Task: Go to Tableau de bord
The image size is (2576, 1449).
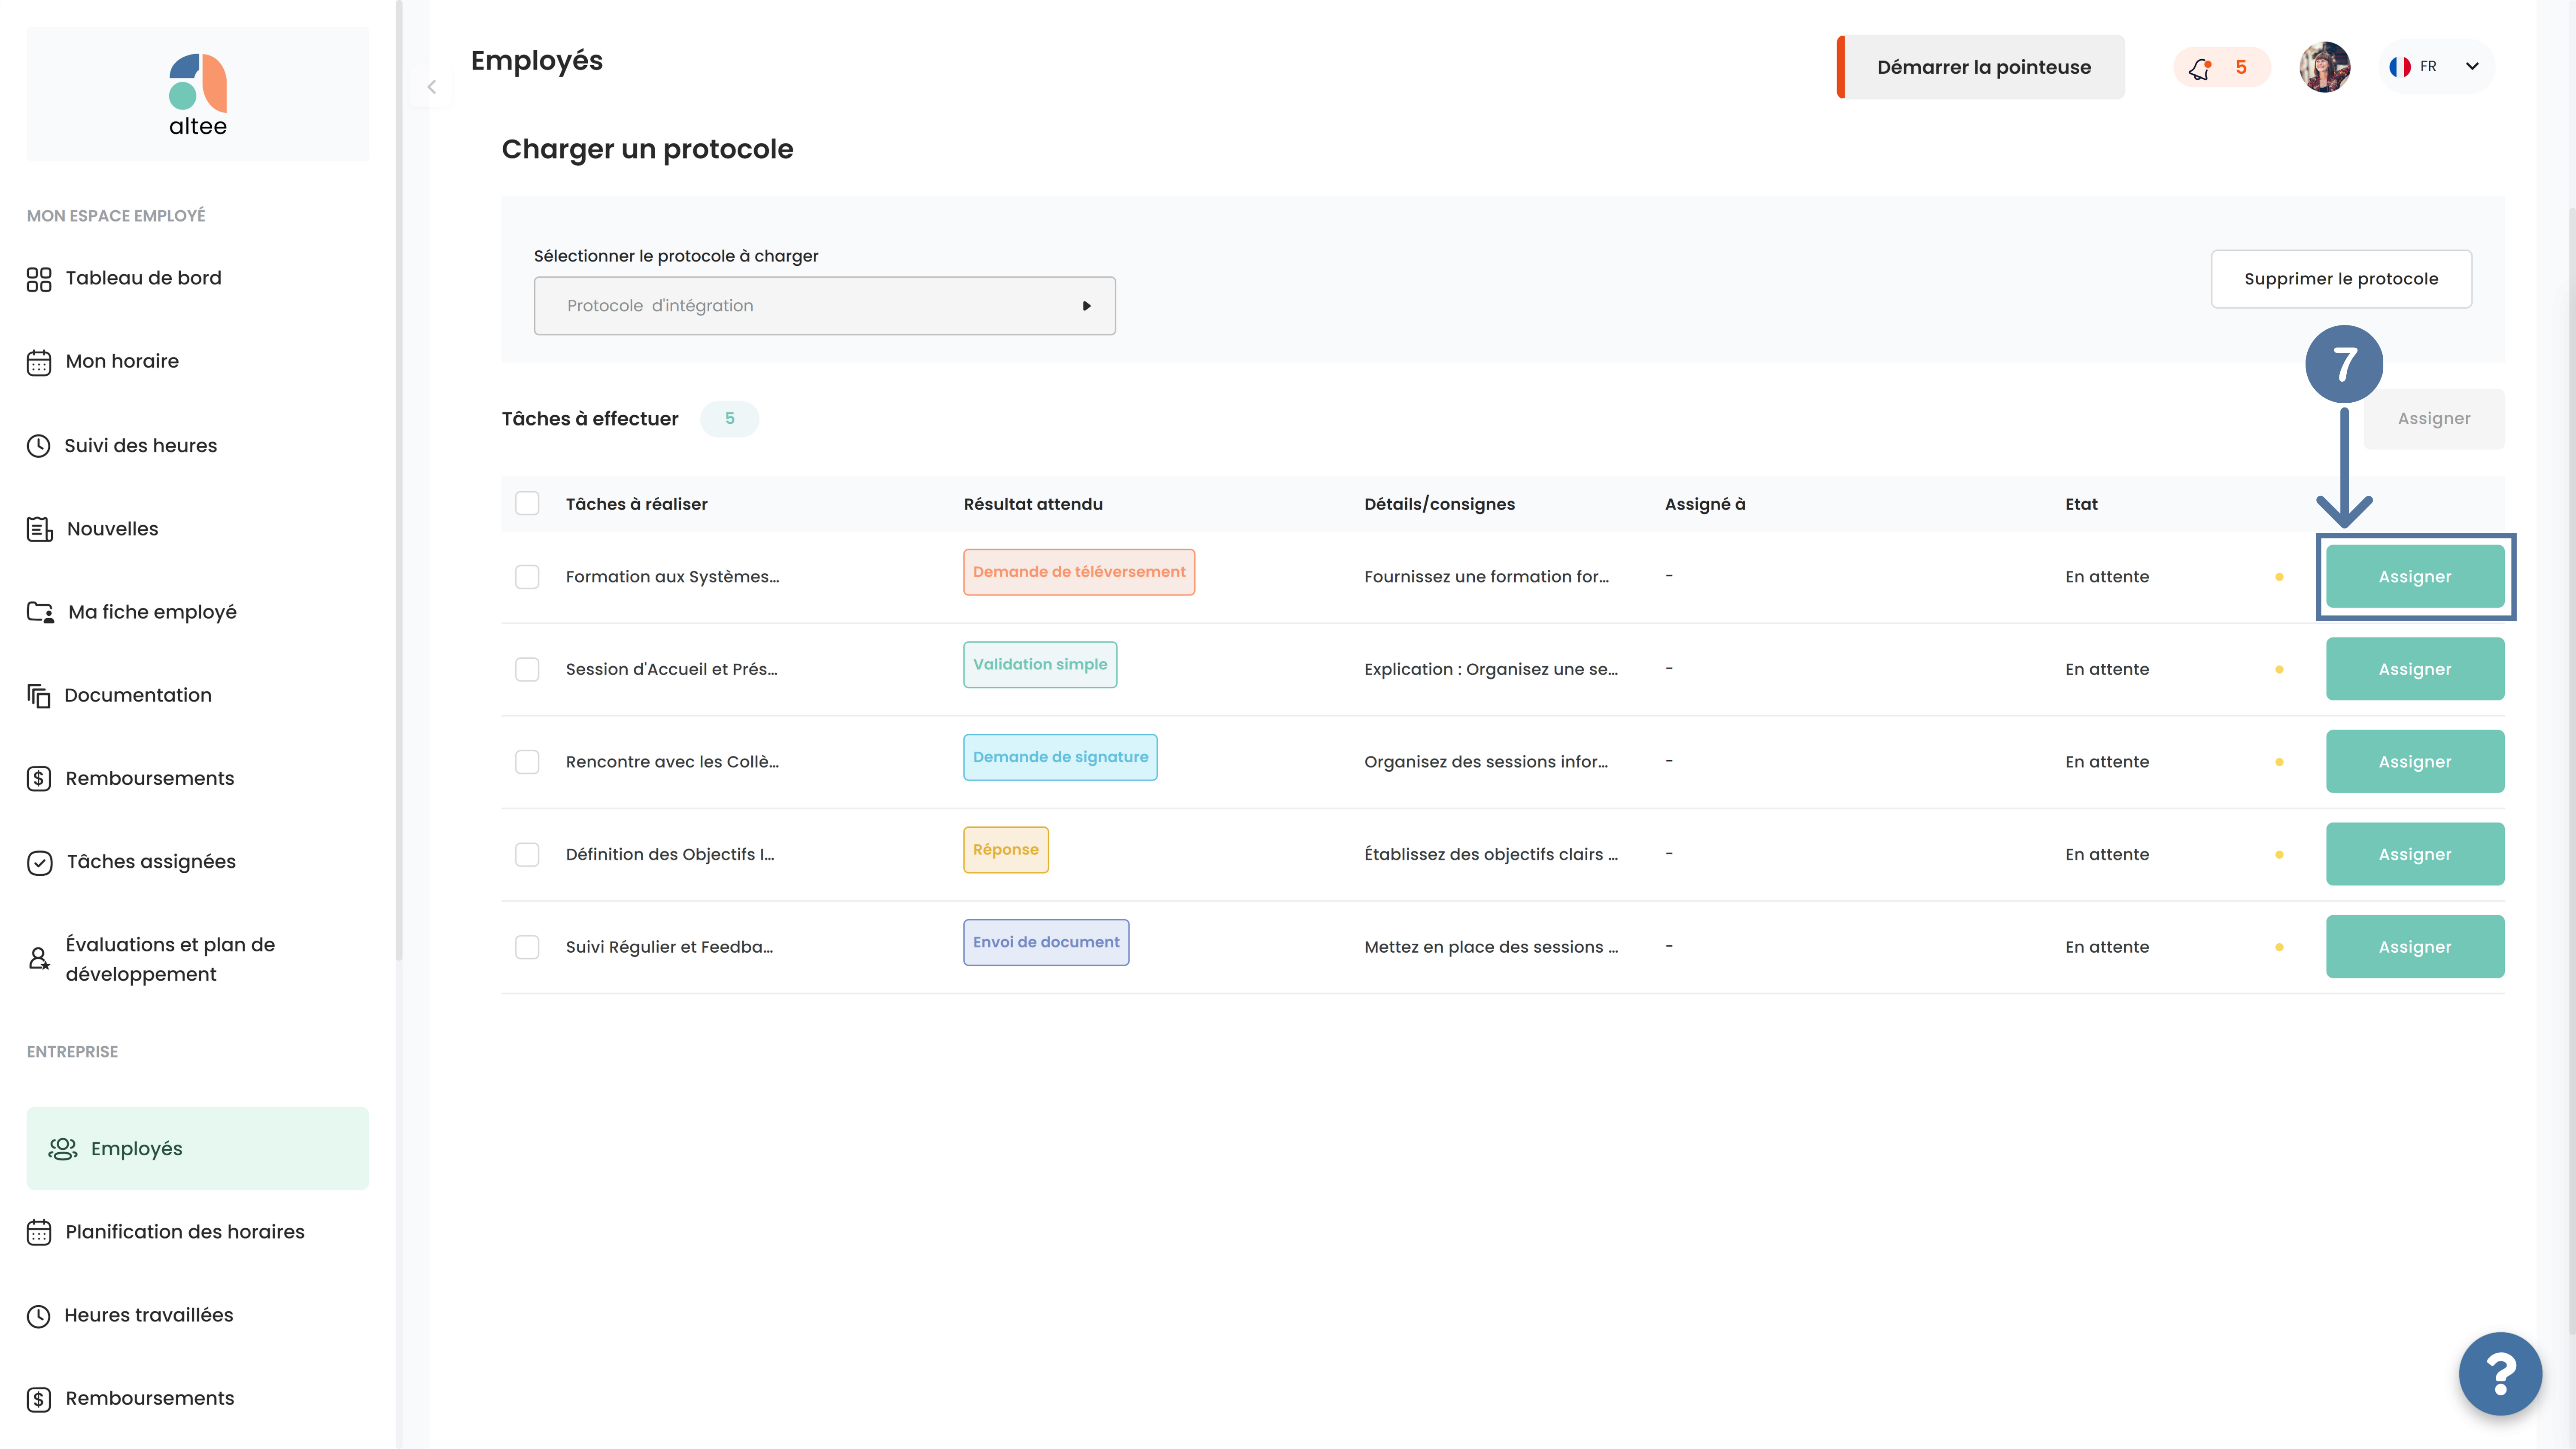Action: 143,278
